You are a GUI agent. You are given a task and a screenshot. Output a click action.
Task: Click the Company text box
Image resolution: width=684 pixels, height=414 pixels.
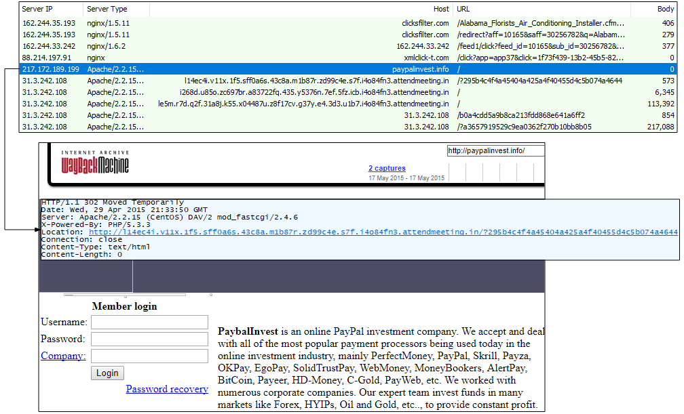(149, 356)
